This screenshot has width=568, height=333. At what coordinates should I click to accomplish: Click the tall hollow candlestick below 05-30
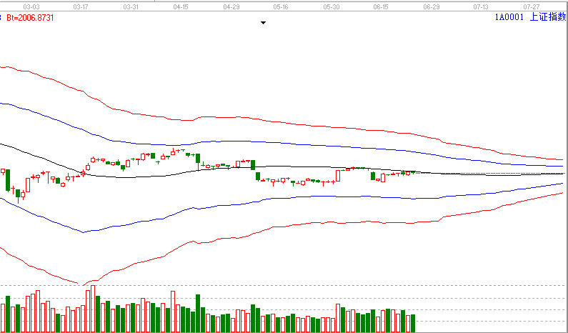pyautogui.click(x=337, y=175)
